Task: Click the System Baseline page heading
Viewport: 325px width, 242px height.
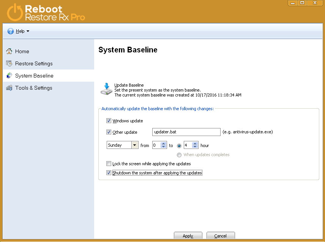Action: (x=128, y=50)
